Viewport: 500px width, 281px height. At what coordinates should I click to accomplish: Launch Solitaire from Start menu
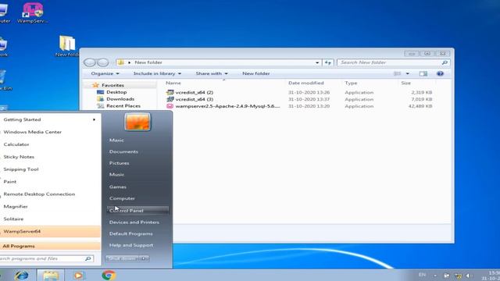(x=13, y=219)
